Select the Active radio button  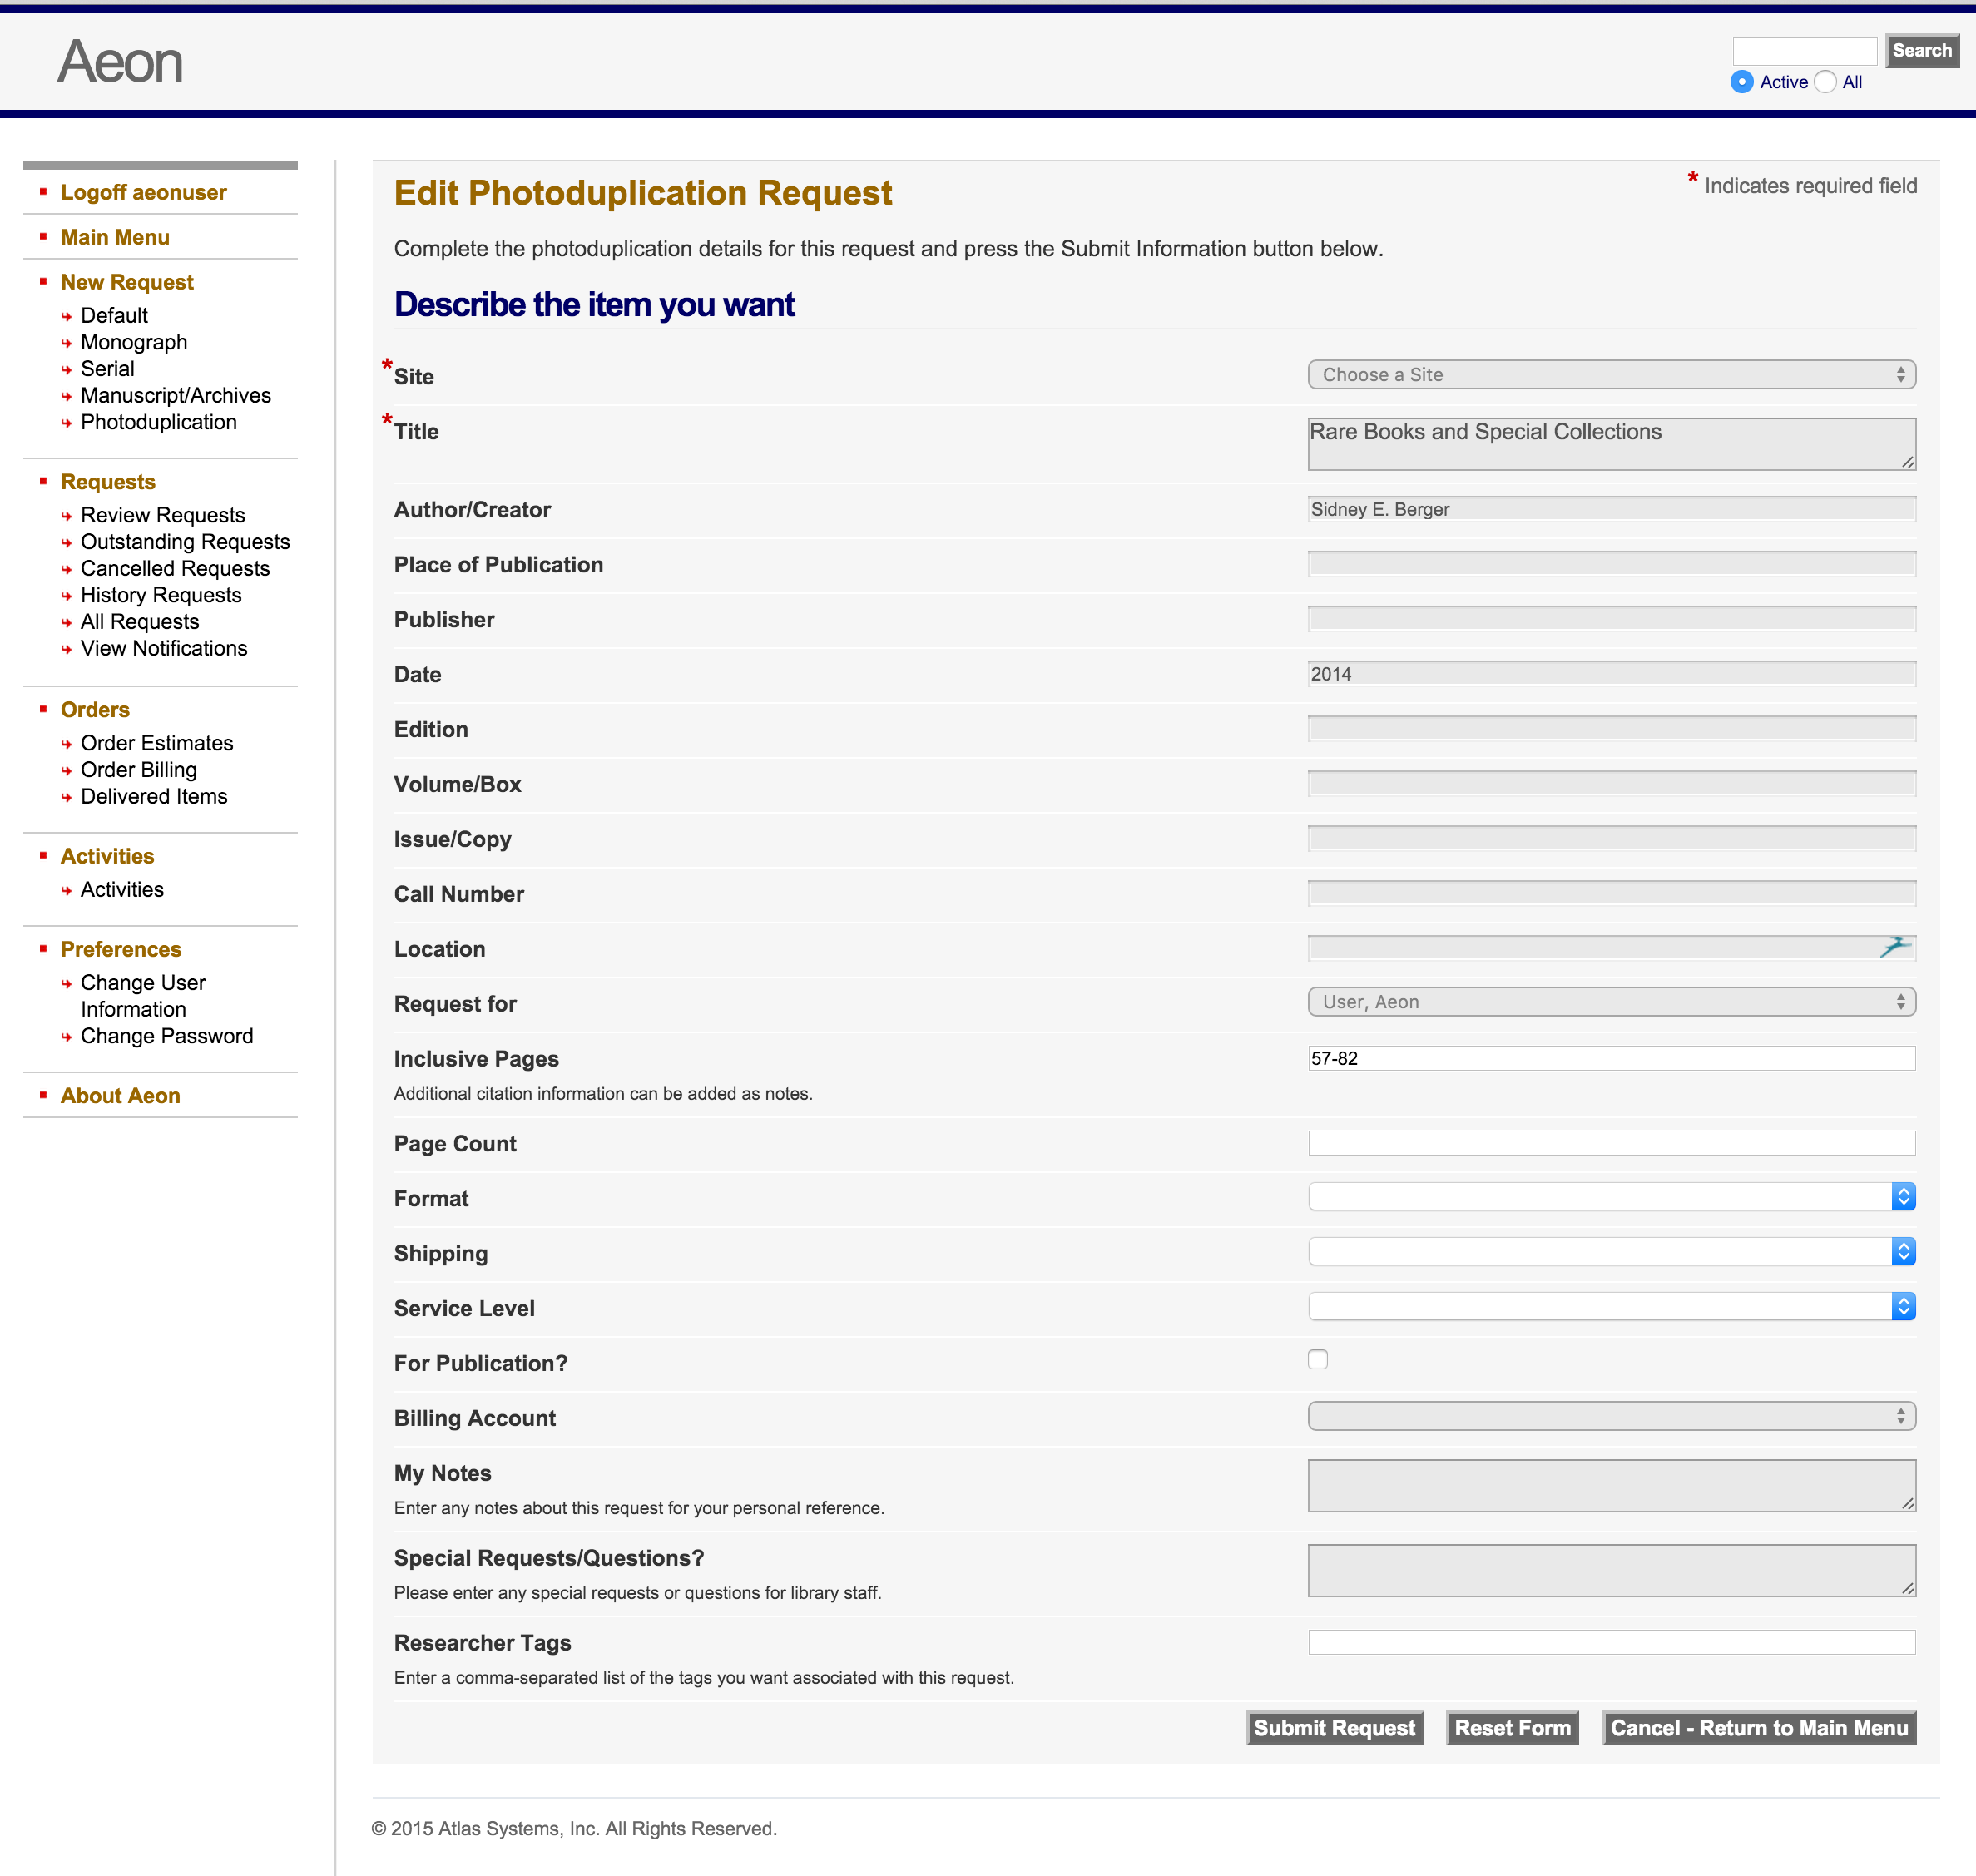1742,82
